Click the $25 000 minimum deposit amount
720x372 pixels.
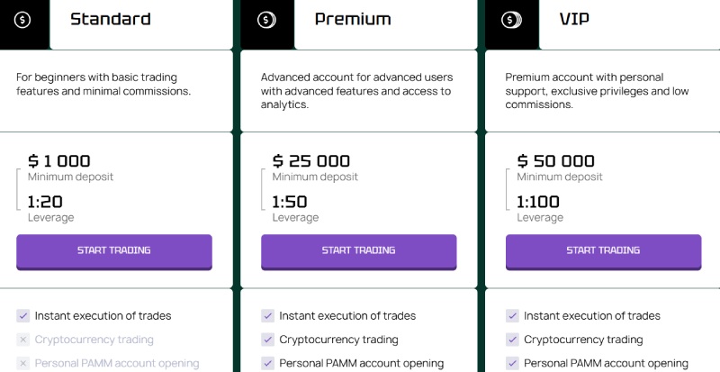click(x=311, y=161)
